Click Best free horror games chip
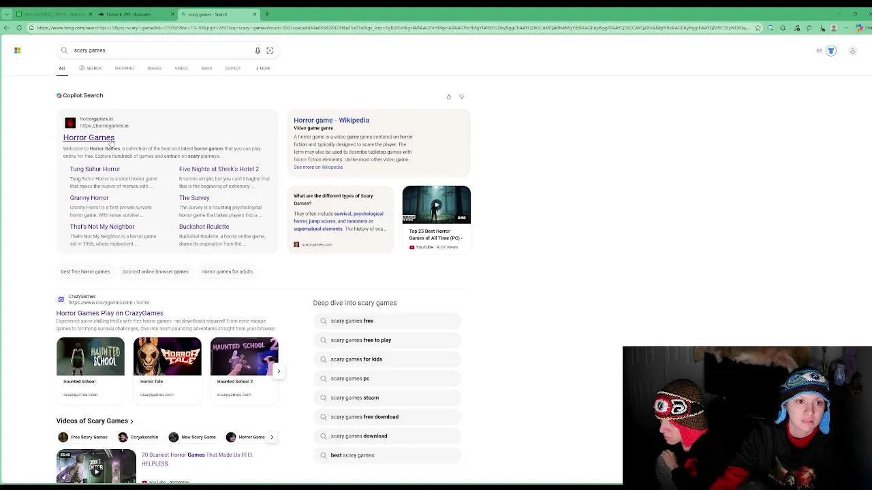The width and height of the screenshot is (872, 490). coord(85,272)
